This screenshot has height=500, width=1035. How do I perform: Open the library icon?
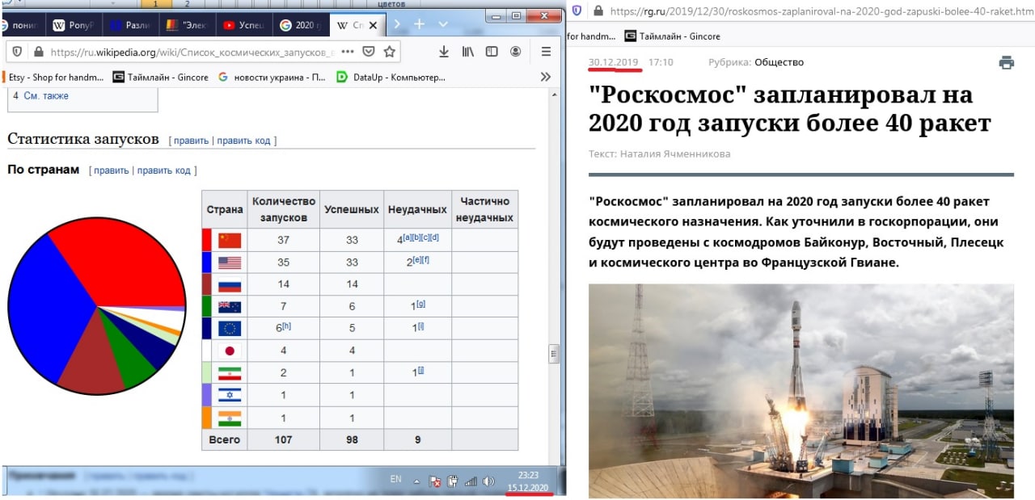468,52
